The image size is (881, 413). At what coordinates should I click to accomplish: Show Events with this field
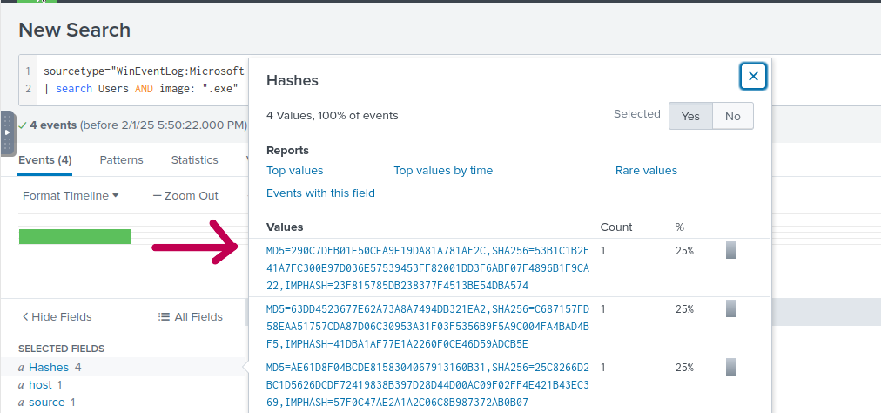(x=320, y=193)
